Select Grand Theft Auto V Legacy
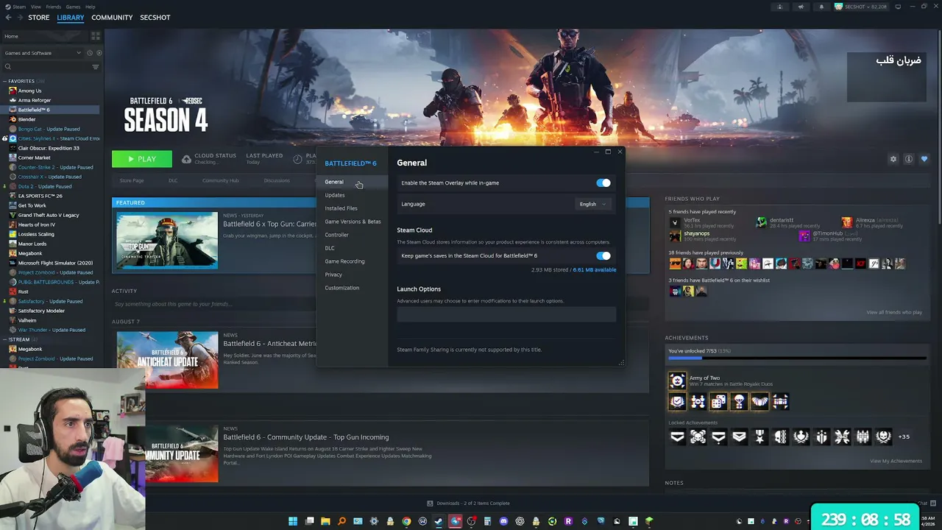 49,215
